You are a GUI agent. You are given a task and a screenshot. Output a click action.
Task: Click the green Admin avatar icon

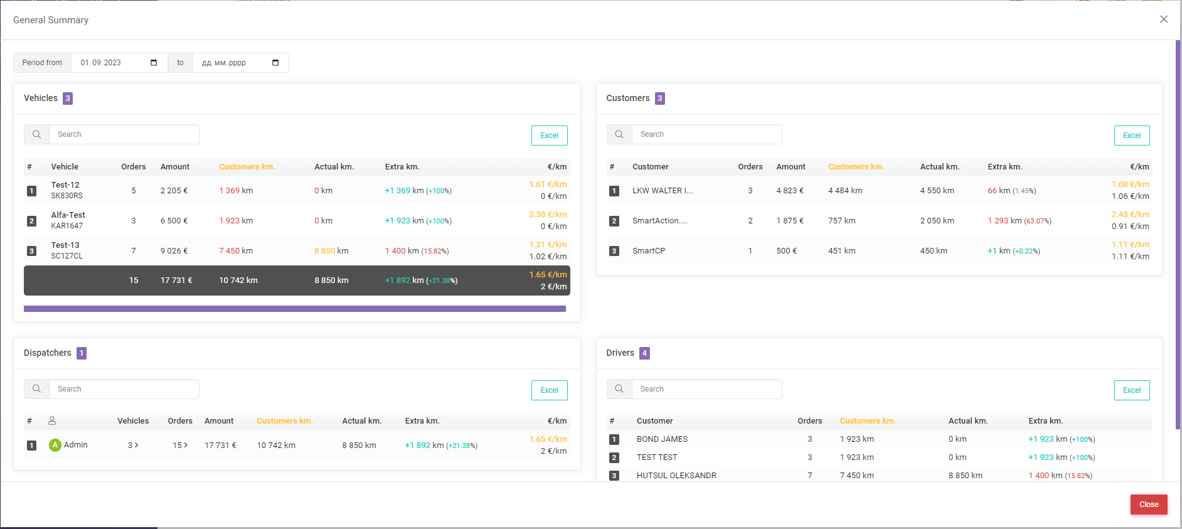click(55, 445)
